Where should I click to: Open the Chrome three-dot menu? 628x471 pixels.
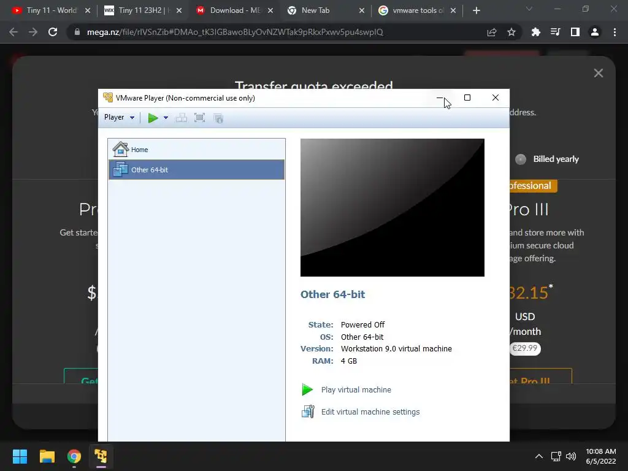[x=615, y=32]
